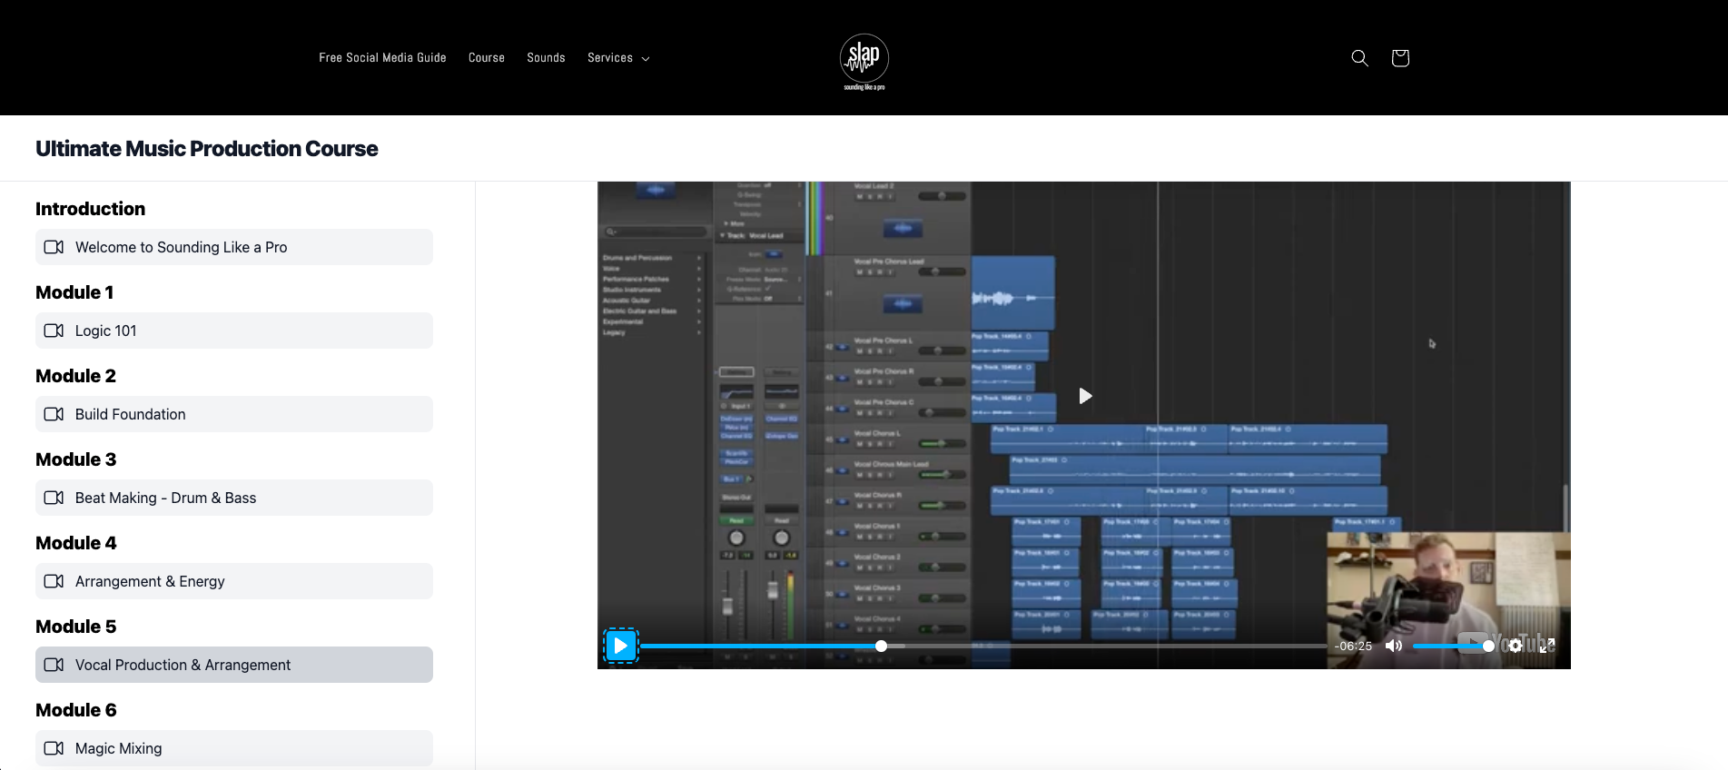The image size is (1728, 770).
Task: Open the Free Social Media Guide link
Action: [x=382, y=58]
